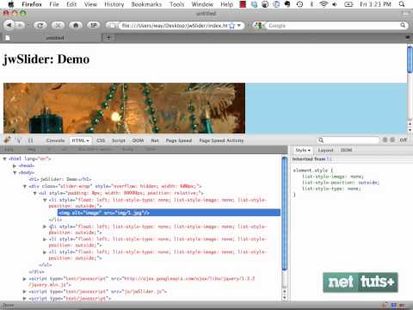Reload the current page
Image resolution: width=413 pixels, height=310 pixels.
40,25
